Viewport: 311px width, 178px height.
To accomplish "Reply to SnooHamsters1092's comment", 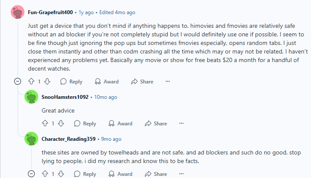I will point(85,124).
